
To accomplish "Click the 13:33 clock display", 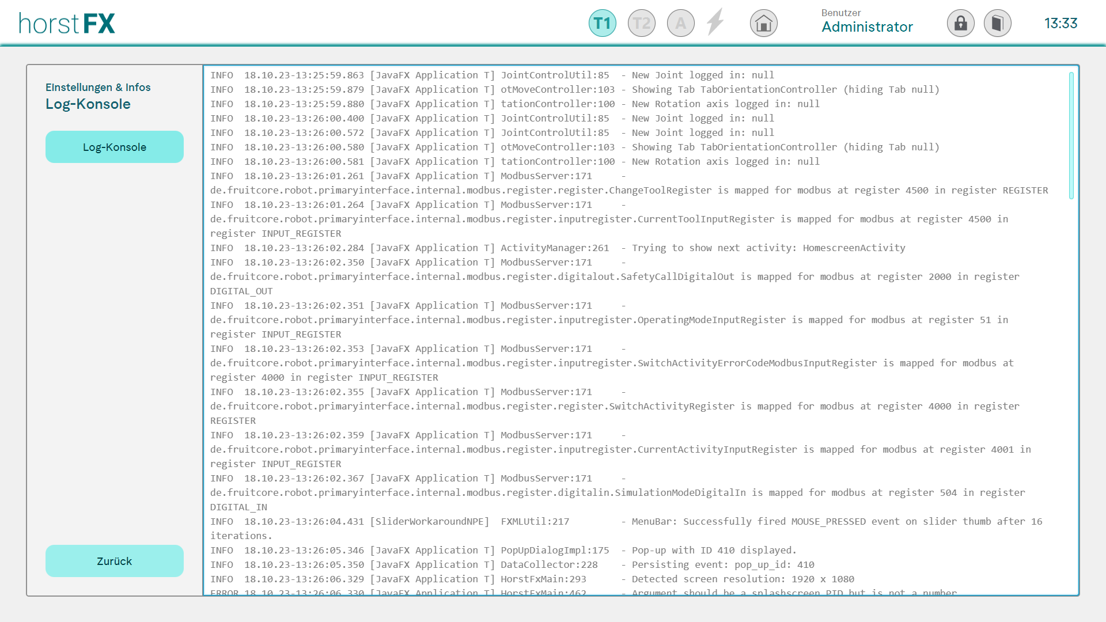I will 1060,24.
